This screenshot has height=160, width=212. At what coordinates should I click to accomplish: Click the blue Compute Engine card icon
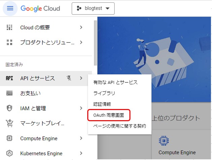[x=163, y=141]
